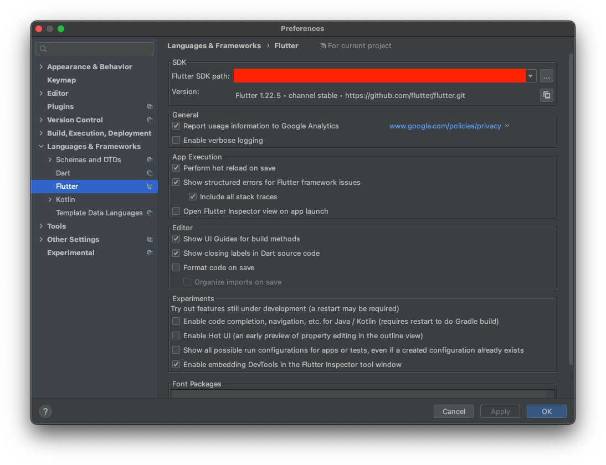Copy the Flutter version info using clipboard icon
The image size is (606, 465).
click(x=546, y=95)
